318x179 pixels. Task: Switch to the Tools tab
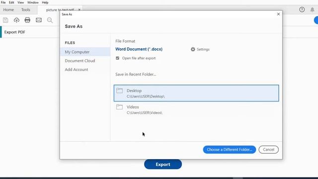pos(26,10)
